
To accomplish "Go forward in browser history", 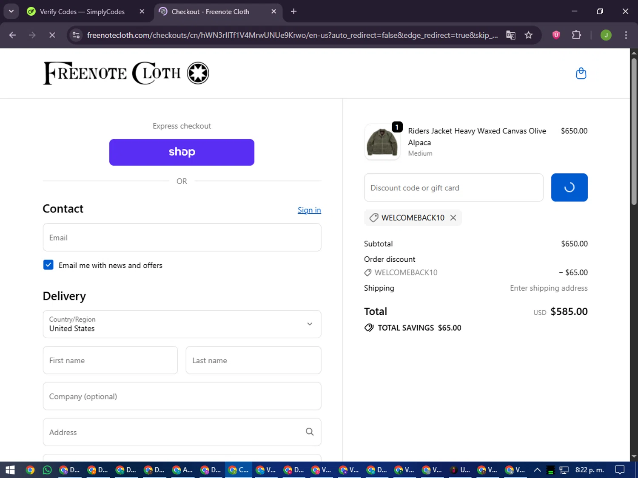I will tap(32, 35).
